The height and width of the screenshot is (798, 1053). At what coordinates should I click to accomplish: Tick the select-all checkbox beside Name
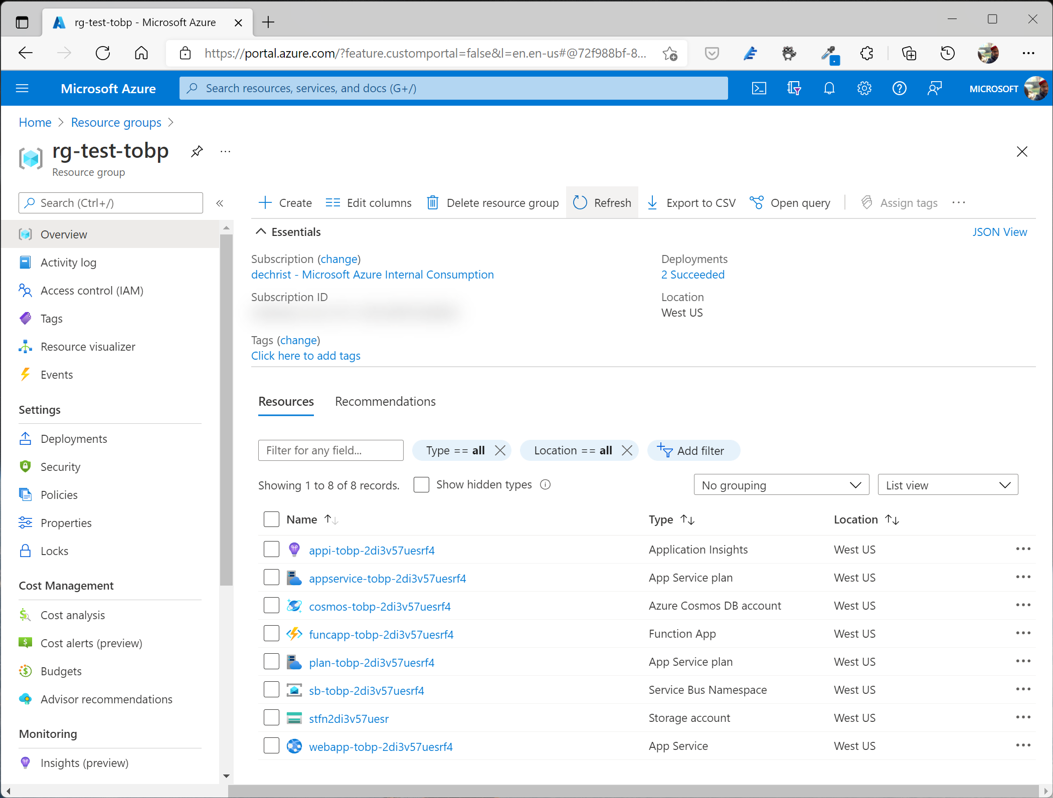(x=271, y=519)
